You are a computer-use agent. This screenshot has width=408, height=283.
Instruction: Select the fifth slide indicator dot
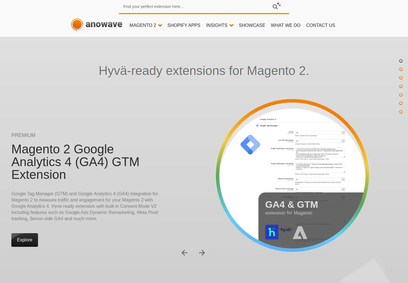(x=401, y=95)
